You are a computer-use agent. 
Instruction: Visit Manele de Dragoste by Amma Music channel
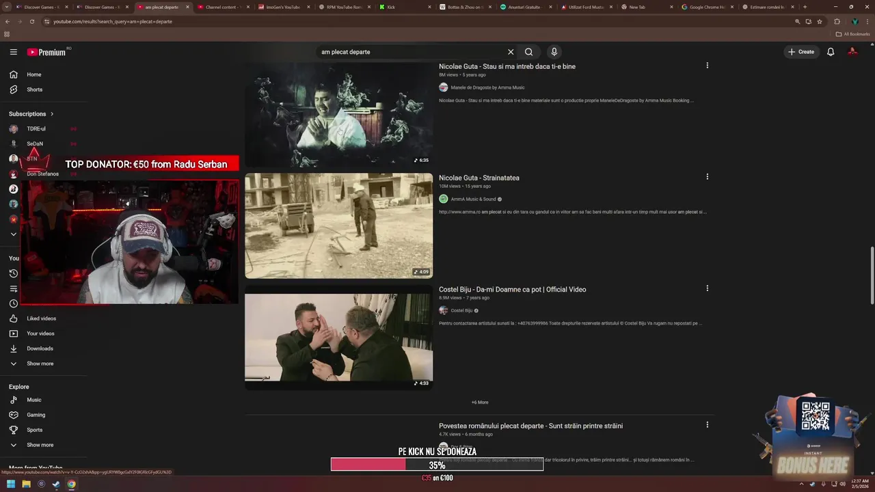[487, 87]
